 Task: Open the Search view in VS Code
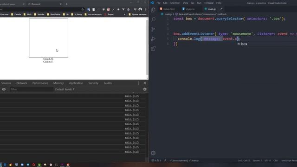click(153, 19)
